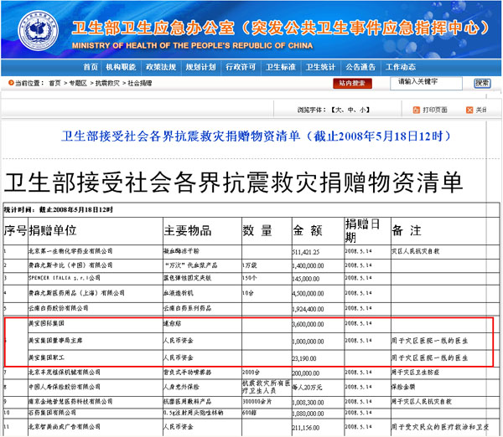Click the red 站内搜索 button

point(352,84)
